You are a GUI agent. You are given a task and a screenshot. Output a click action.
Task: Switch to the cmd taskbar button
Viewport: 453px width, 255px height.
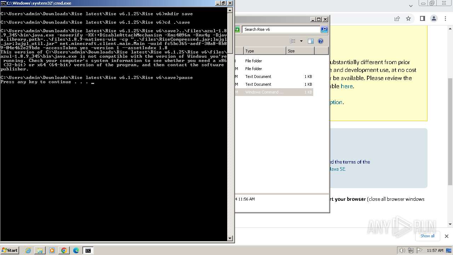click(88, 250)
